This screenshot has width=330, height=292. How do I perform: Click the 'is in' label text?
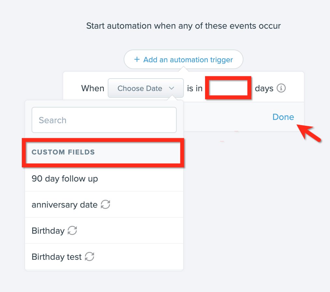tap(195, 88)
